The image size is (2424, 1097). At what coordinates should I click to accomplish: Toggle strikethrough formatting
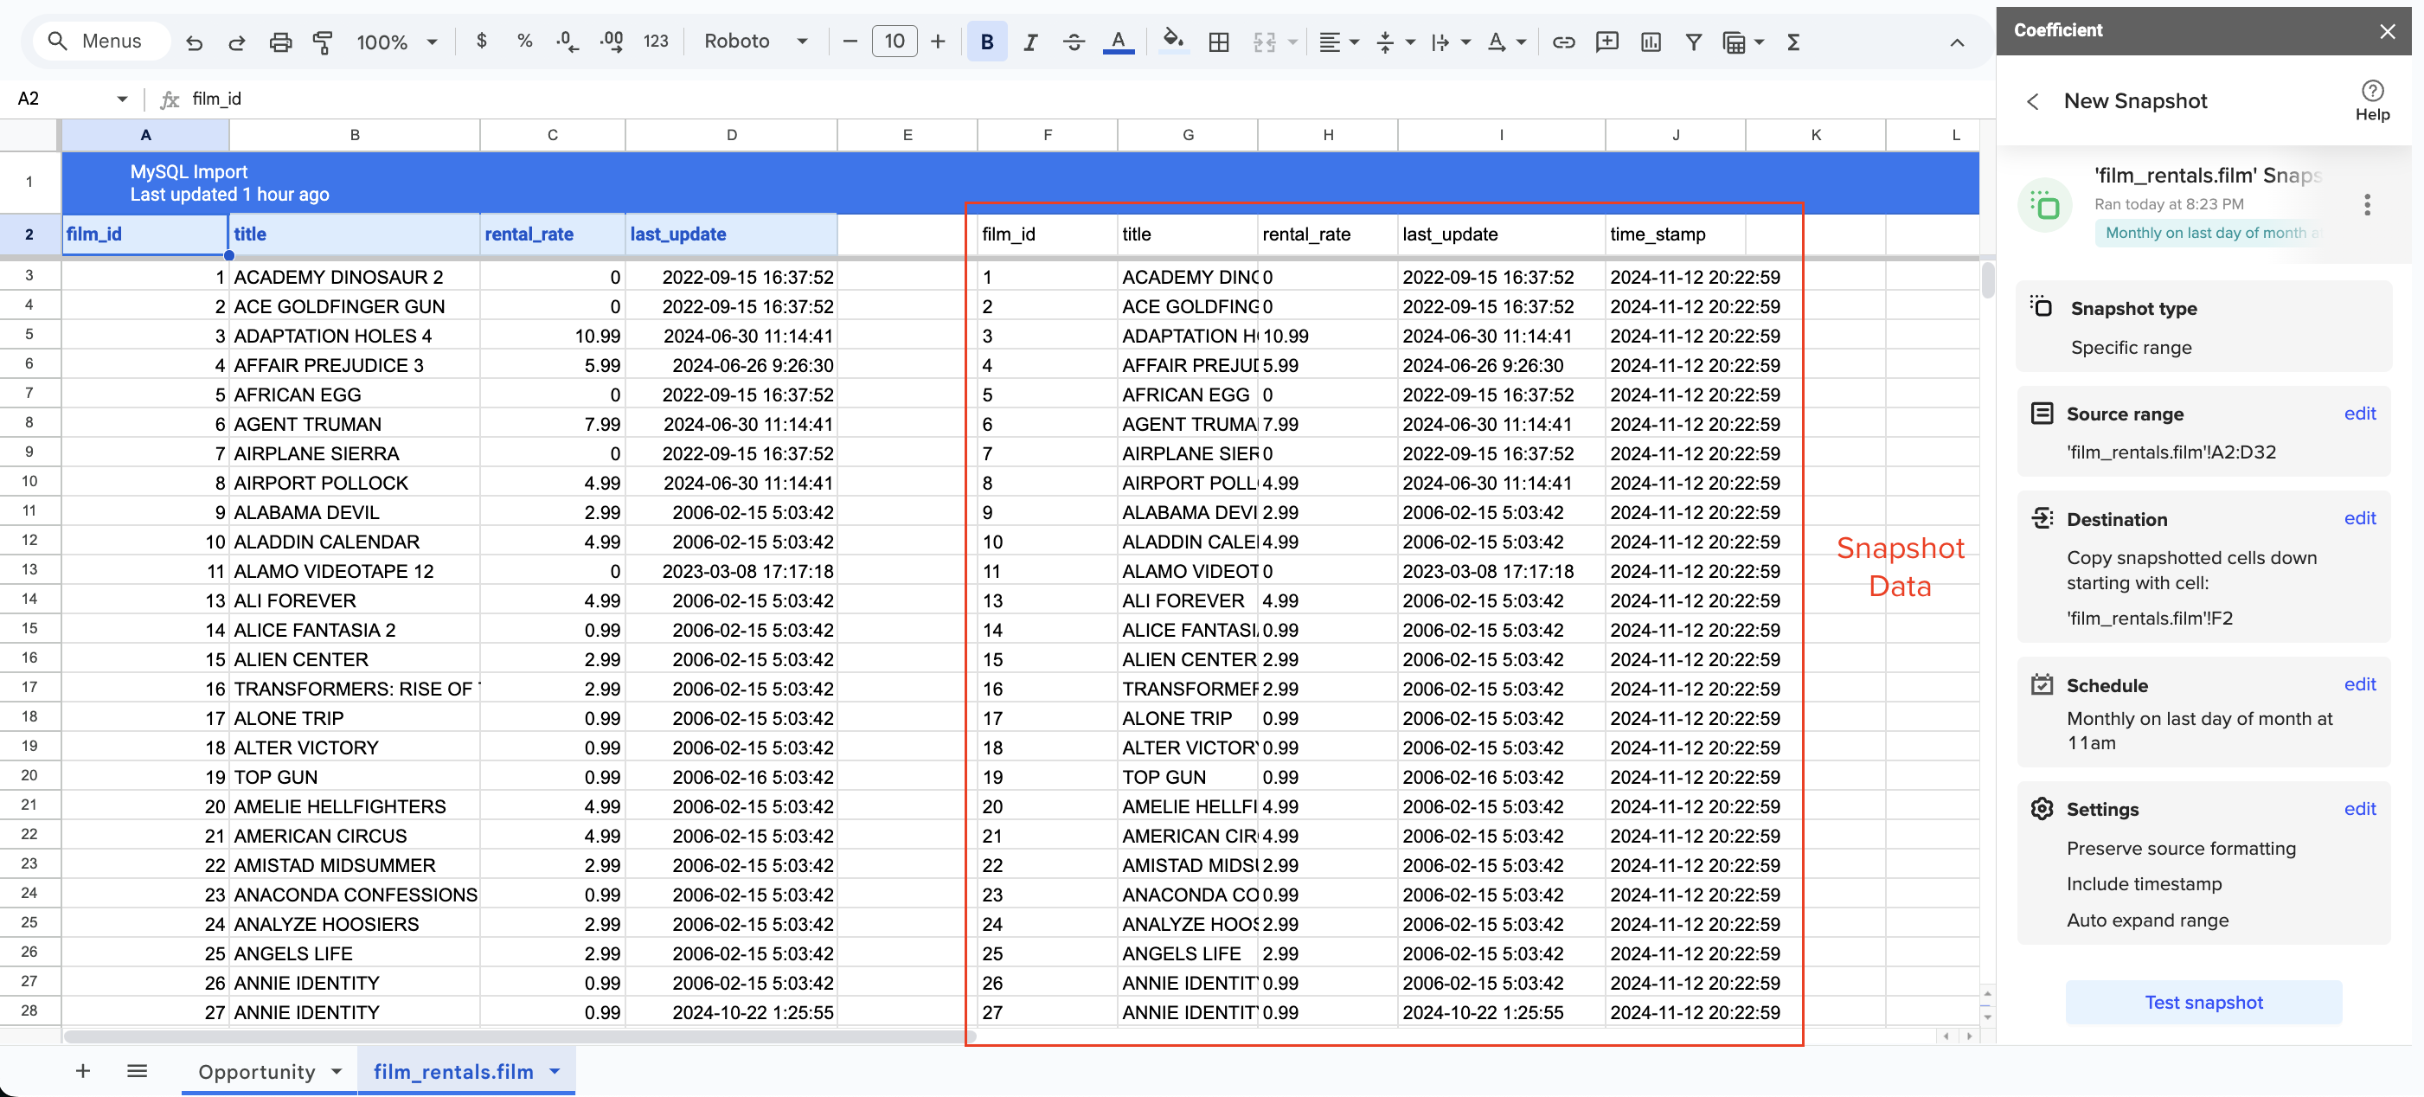point(1074,42)
